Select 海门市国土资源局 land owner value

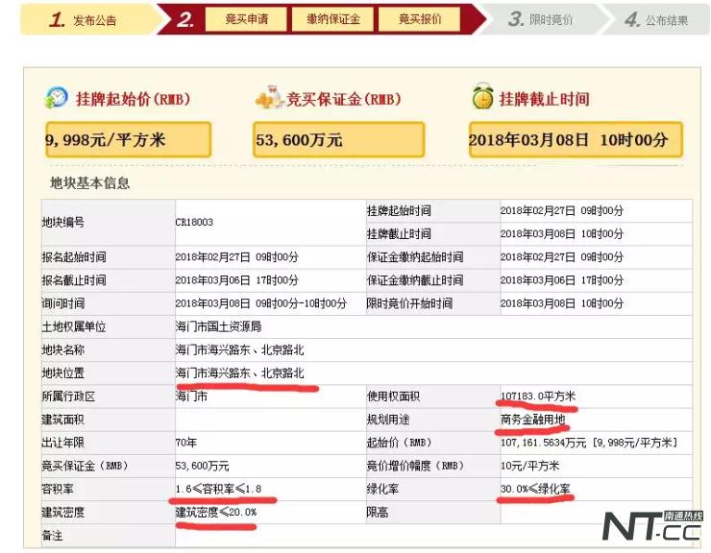(218, 326)
